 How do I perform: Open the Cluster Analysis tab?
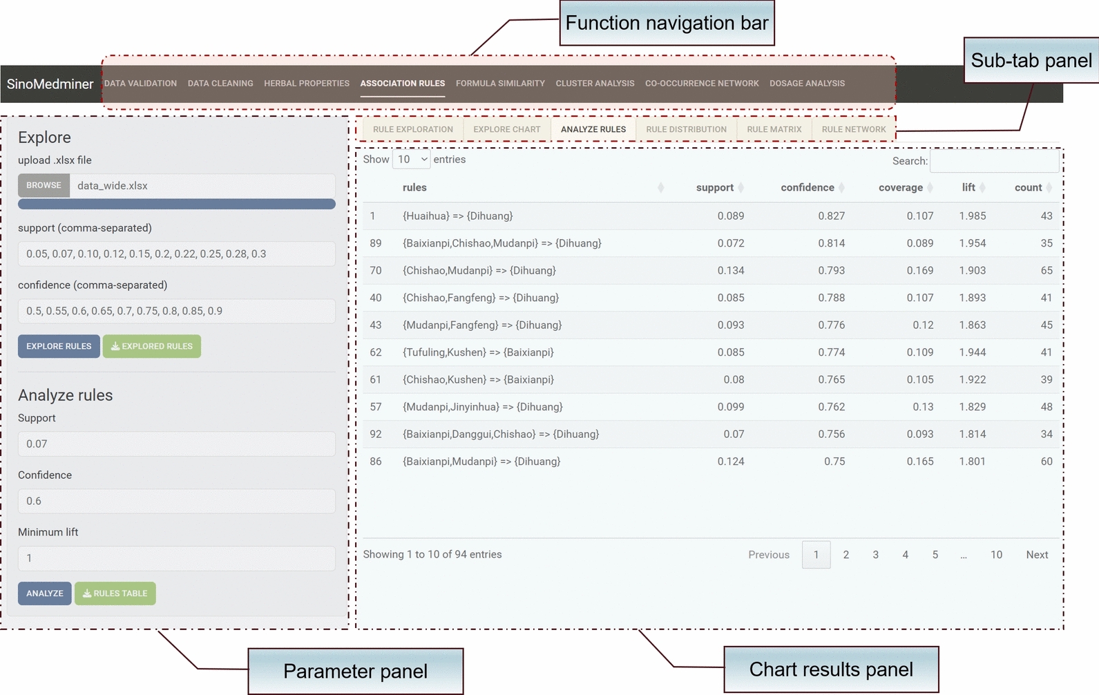tap(595, 84)
